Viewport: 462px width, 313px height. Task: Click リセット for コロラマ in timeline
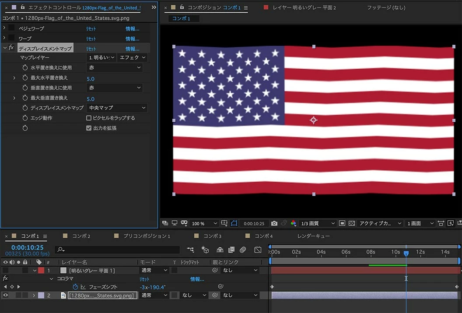[x=144, y=279]
